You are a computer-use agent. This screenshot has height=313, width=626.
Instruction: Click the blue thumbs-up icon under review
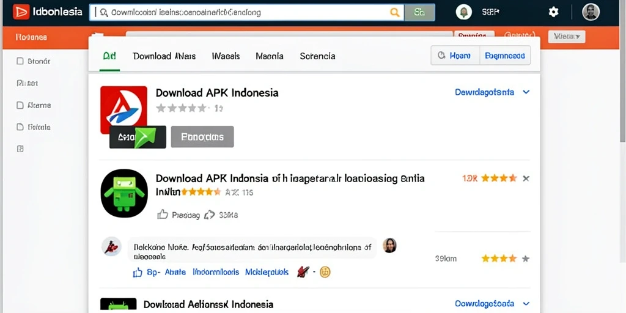[138, 273]
